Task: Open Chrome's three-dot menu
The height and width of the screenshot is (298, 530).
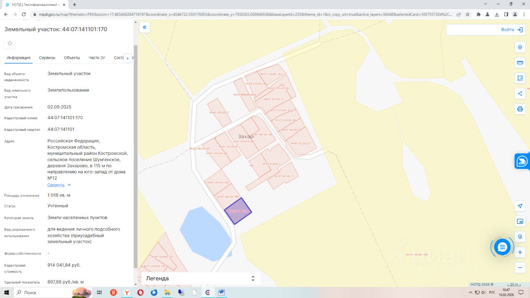Action: pos(524,14)
